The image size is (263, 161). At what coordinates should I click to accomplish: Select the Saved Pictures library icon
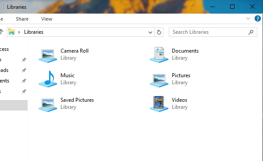pos(48,105)
